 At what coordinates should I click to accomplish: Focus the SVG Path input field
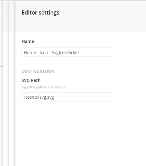click(67, 97)
